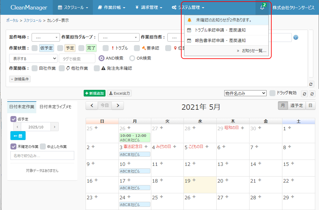Go to next month with right arrow
This screenshot has height=210, width=319.
point(117,106)
